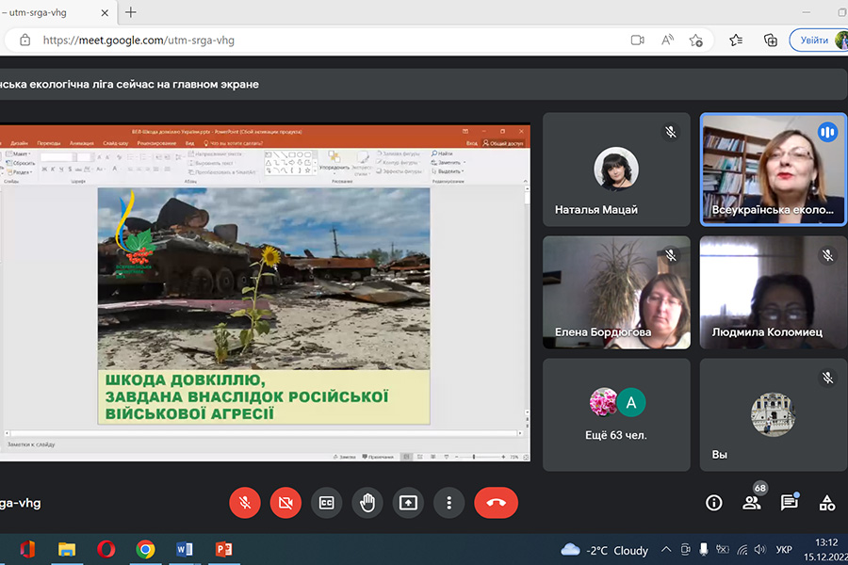
Task: Switch the УКР keyboard language indicator
Action: pyautogui.click(x=783, y=550)
